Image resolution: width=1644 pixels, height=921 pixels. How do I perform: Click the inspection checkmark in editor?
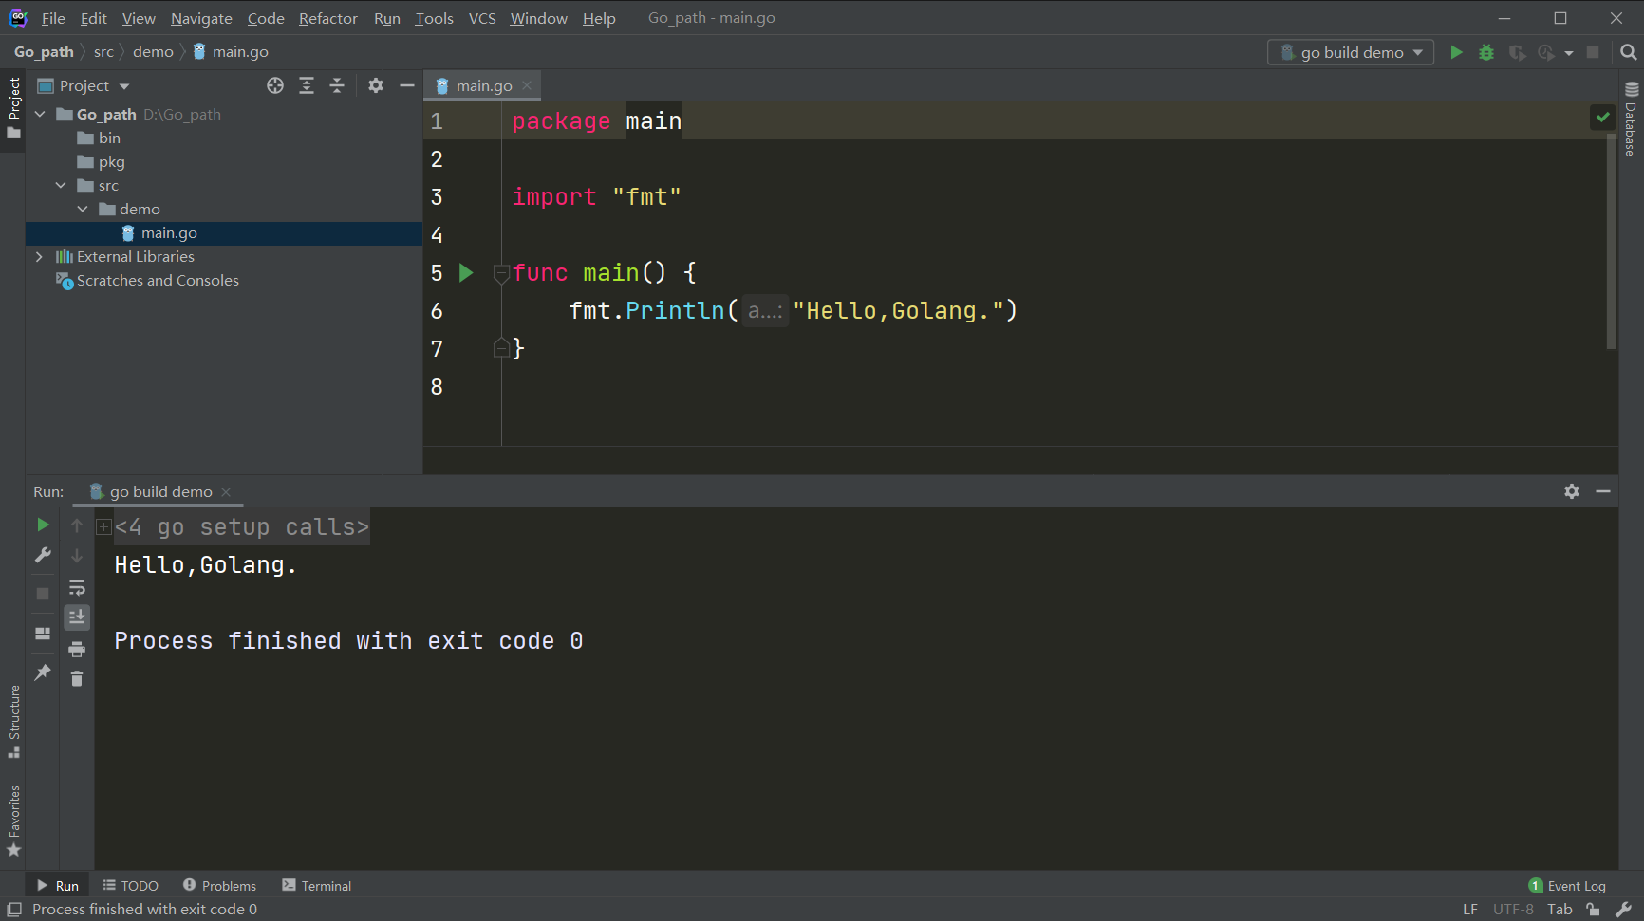click(x=1603, y=118)
